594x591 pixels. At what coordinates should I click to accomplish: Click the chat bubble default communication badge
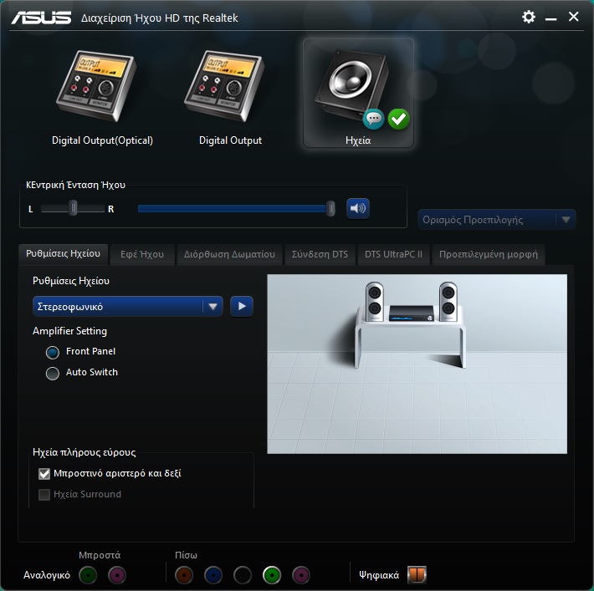coord(373,119)
